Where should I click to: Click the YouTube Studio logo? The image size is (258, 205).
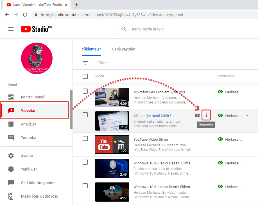click(36, 29)
